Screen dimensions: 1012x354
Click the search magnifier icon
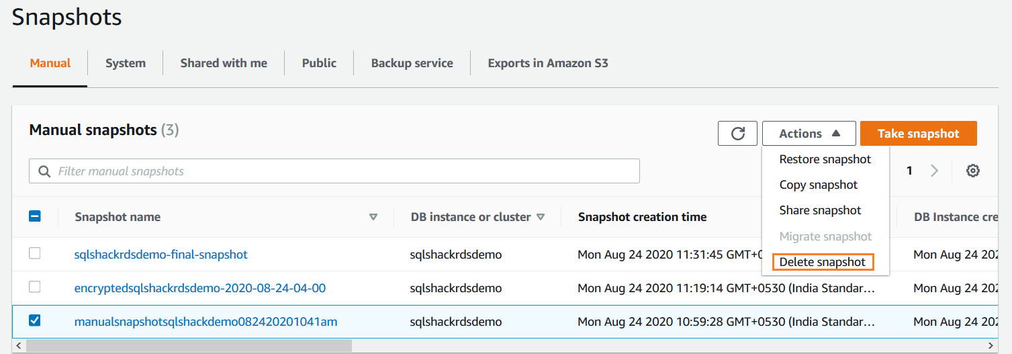[45, 171]
